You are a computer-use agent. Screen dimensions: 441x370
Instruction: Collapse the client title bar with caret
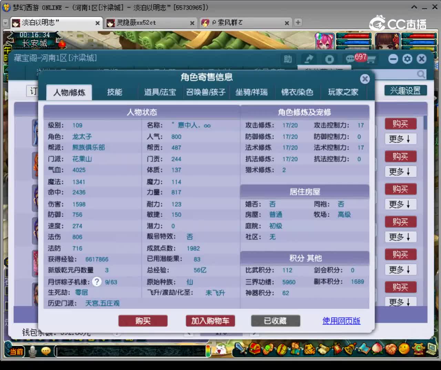click(x=414, y=7)
